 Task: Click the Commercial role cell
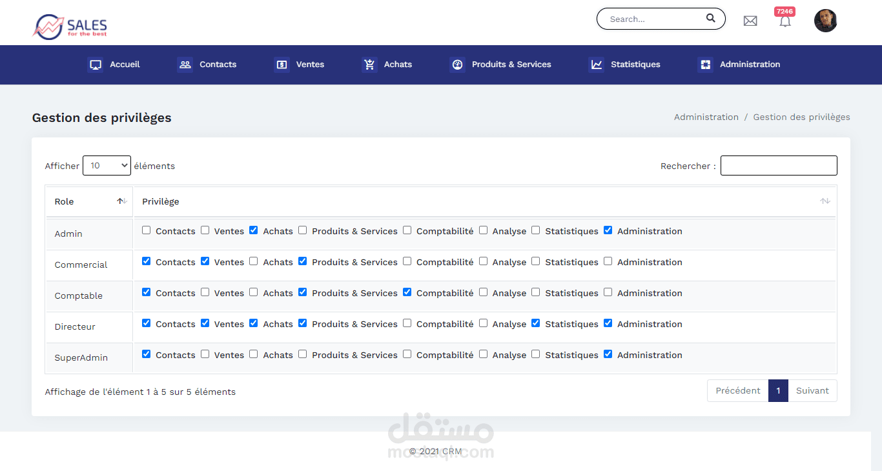89,265
